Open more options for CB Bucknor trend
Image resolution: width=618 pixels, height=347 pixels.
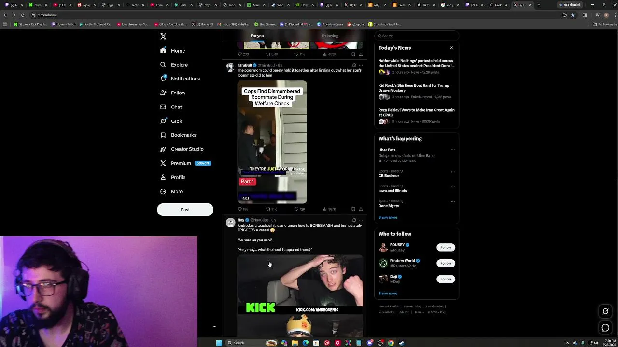(452, 172)
